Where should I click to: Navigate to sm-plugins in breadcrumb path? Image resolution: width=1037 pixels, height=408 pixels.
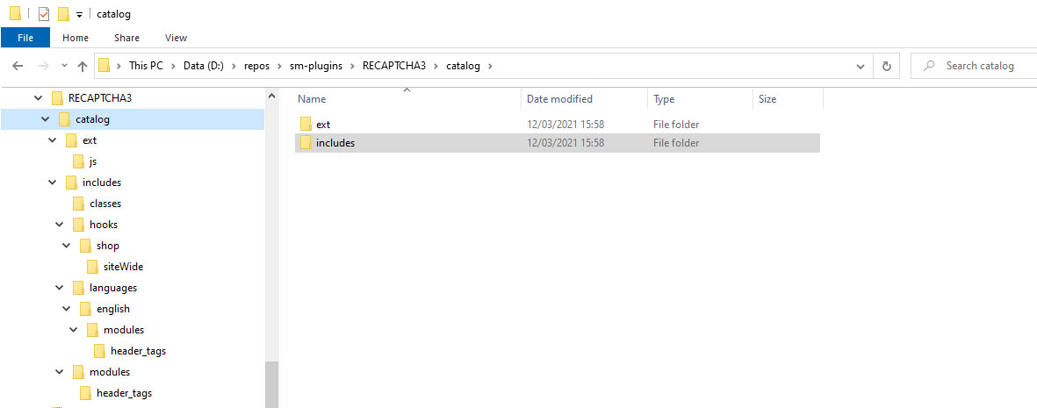(316, 66)
